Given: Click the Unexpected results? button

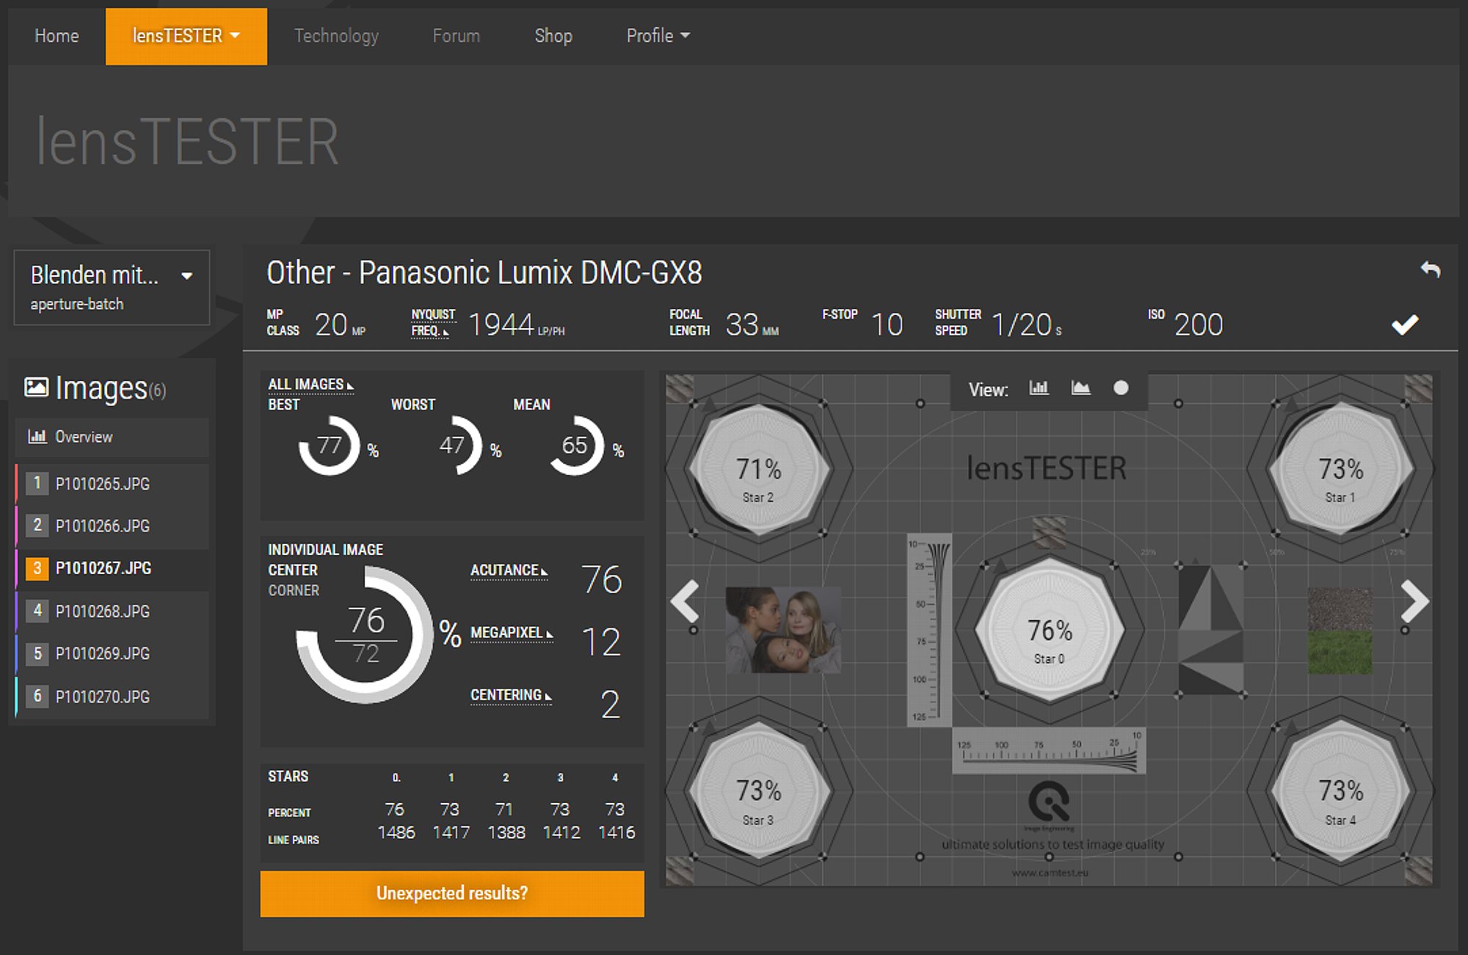Looking at the screenshot, I should point(452,893).
